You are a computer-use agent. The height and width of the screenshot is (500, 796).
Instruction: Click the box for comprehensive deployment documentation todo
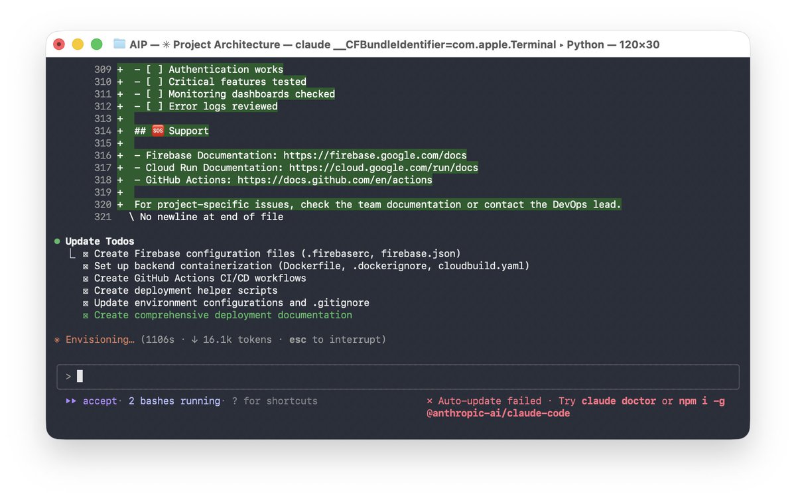pyautogui.click(x=86, y=315)
